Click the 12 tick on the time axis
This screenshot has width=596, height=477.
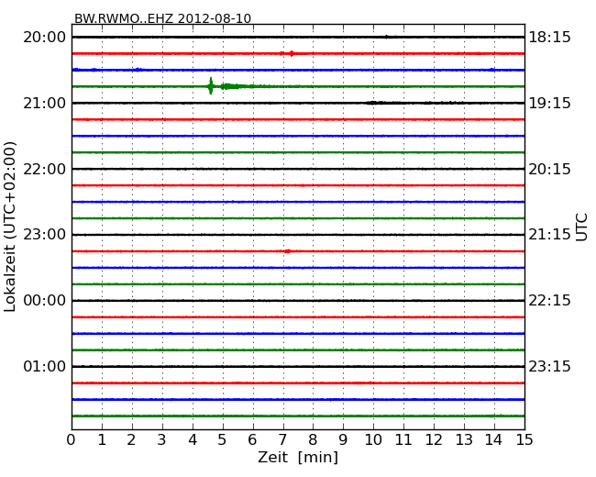pos(434,439)
